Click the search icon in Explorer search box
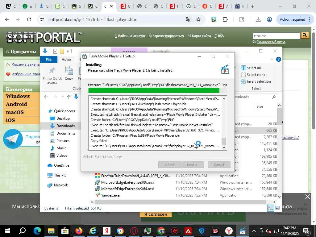This screenshot has width=316, height=237. [x=274, y=97]
